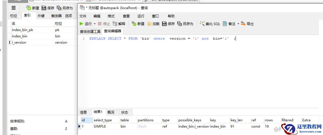Open the dropdown arrow next to 备注

[238, 24]
